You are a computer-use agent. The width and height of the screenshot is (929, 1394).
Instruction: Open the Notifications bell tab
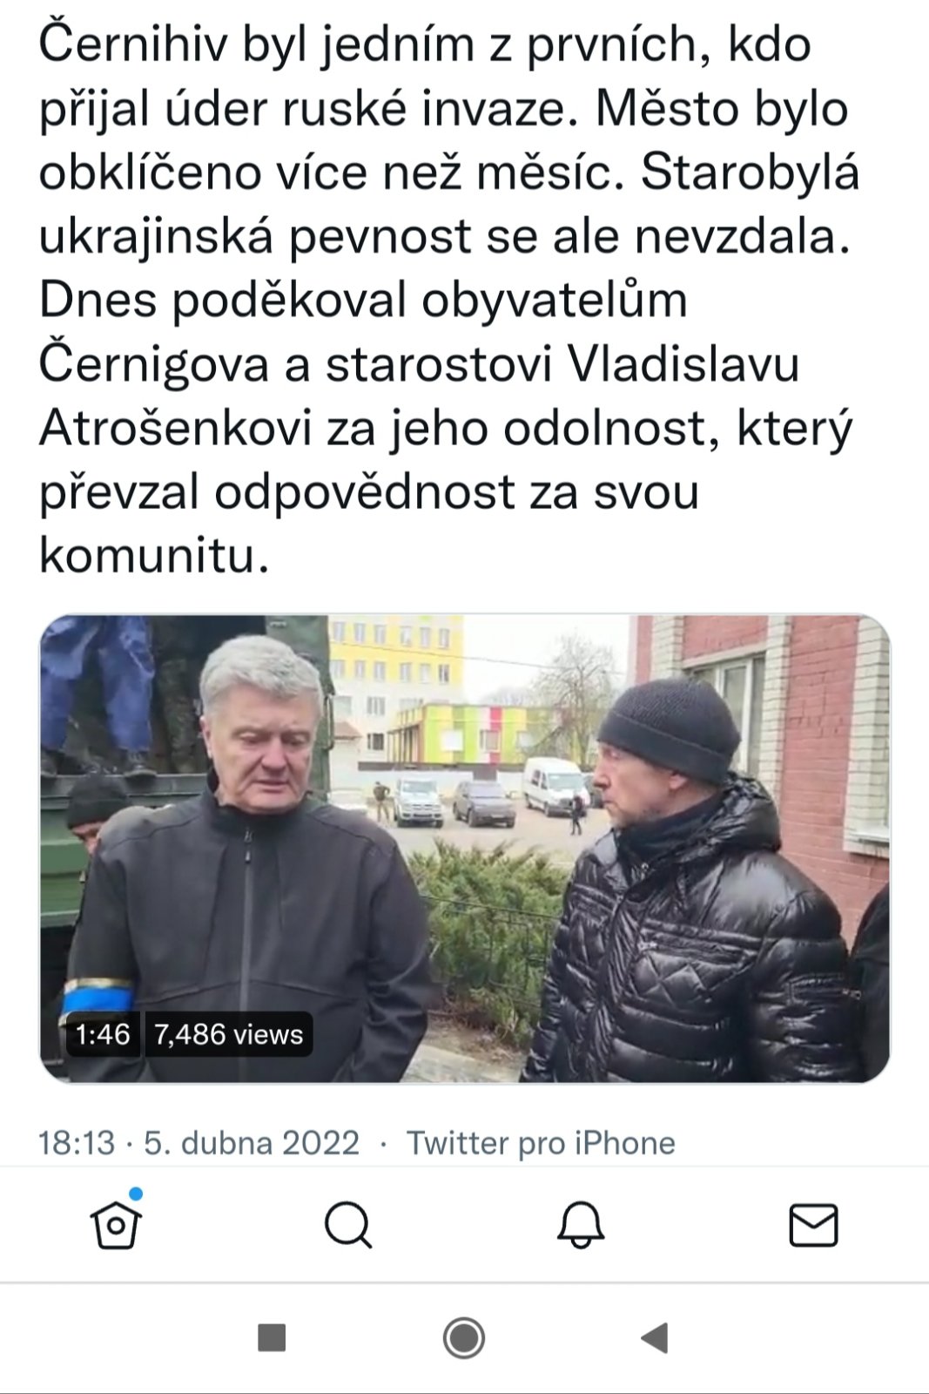pos(581,1225)
